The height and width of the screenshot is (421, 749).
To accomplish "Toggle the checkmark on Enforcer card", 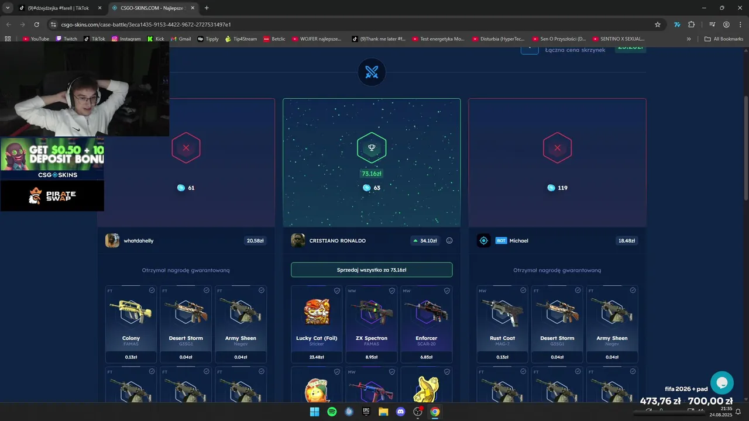I will click(447, 291).
